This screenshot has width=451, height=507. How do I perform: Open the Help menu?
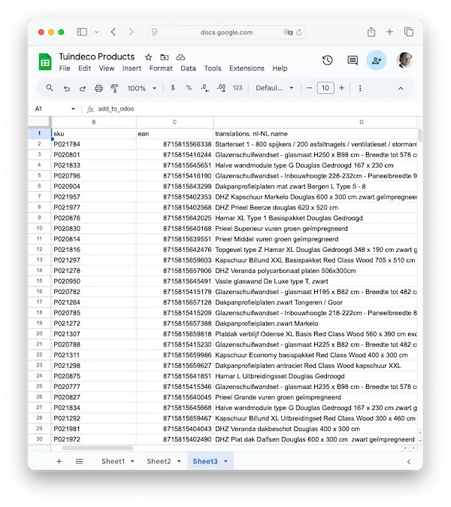tap(280, 68)
